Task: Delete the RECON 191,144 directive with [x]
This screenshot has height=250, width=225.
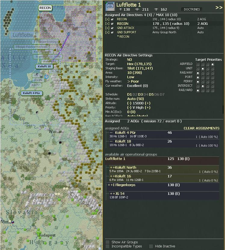Action: [107, 19]
